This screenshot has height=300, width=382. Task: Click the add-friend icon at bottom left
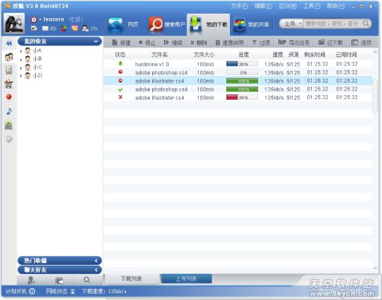click(31, 280)
